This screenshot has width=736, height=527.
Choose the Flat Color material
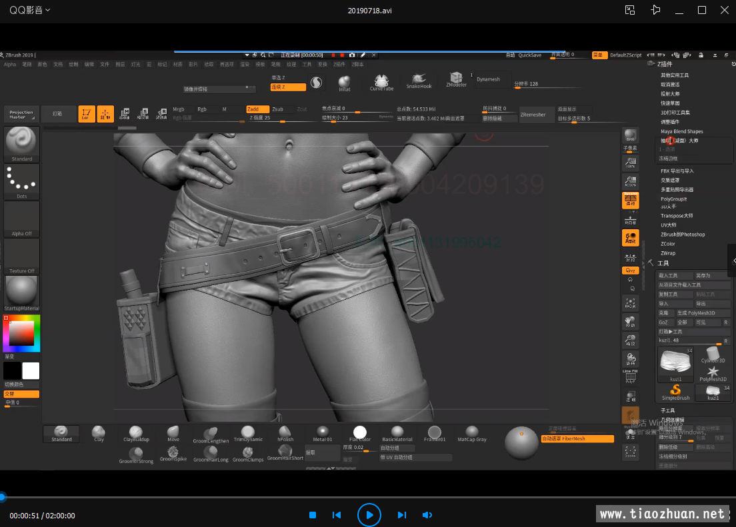pyautogui.click(x=360, y=434)
